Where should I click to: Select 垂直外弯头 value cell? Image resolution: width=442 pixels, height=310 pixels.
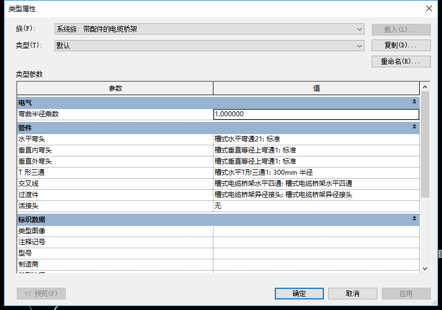(x=316, y=161)
